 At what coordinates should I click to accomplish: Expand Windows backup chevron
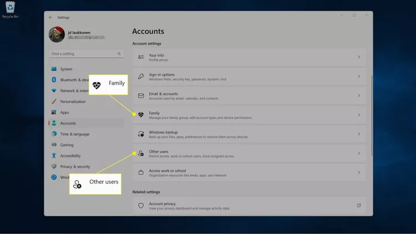click(x=359, y=134)
